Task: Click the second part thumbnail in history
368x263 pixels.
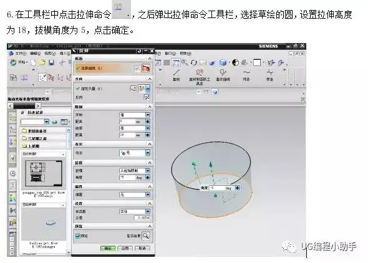Action: tap(44, 224)
